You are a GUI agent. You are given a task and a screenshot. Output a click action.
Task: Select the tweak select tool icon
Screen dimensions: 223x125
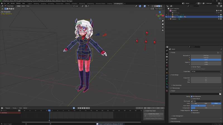click(x=3, y=9)
